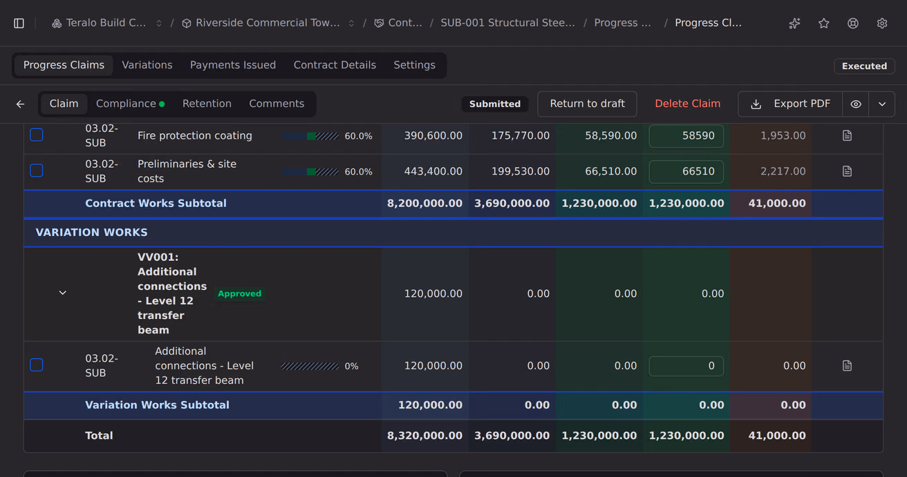
Task: Click the green Compliance status dot
Action: (162, 104)
